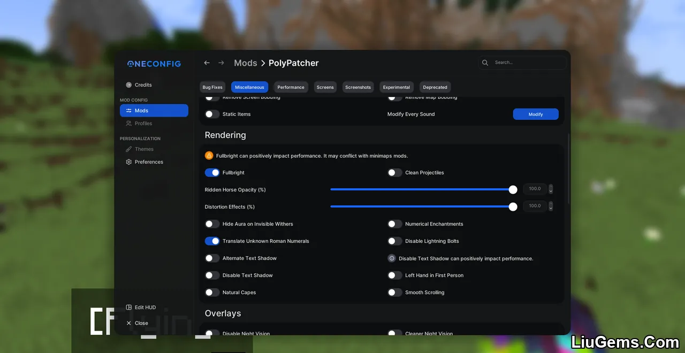
Task: Click the PolyPatcher breadcrumb title
Action: click(294, 63)
